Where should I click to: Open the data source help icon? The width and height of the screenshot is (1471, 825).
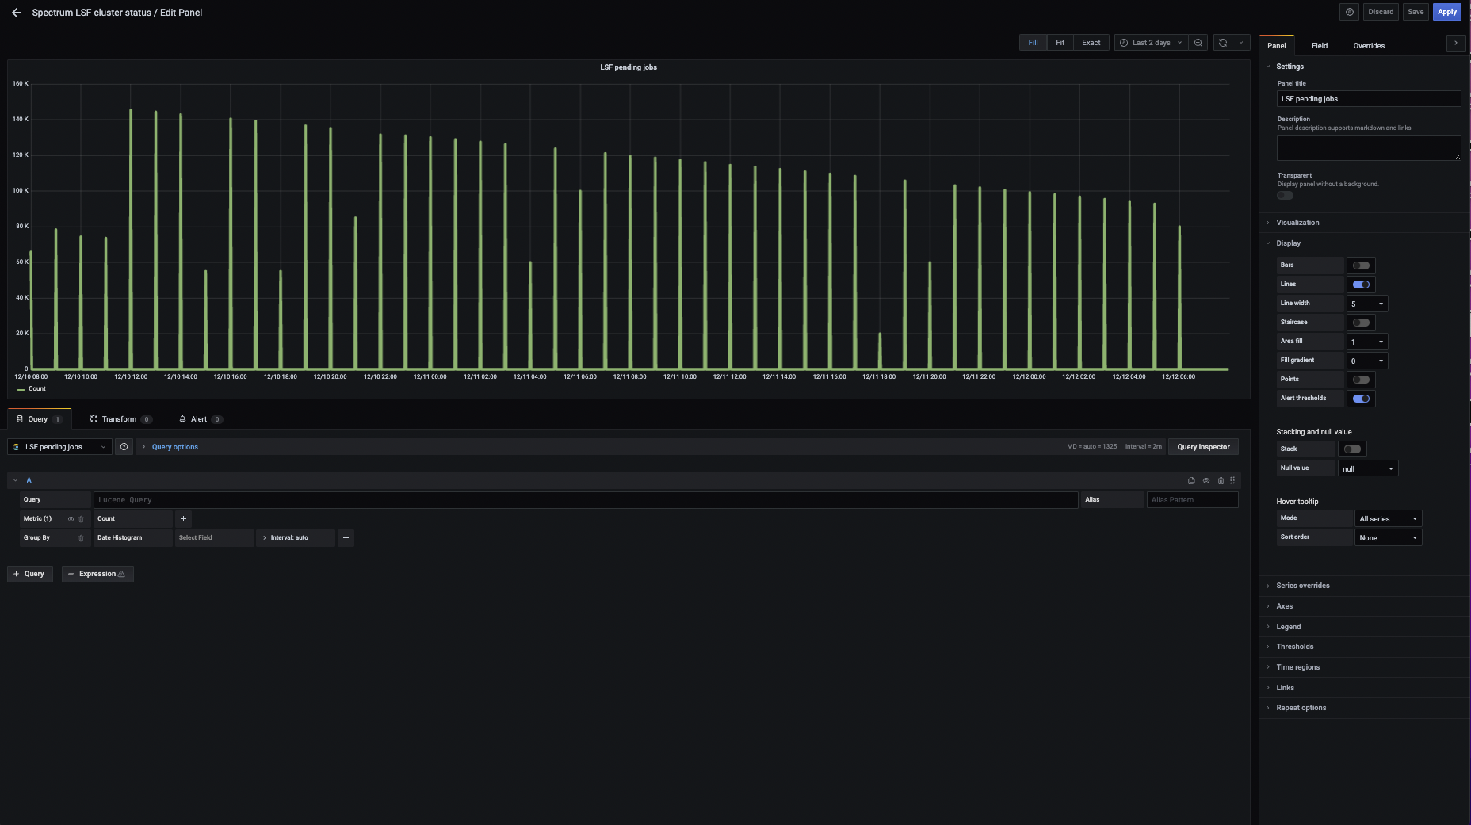tap(124, 447)
